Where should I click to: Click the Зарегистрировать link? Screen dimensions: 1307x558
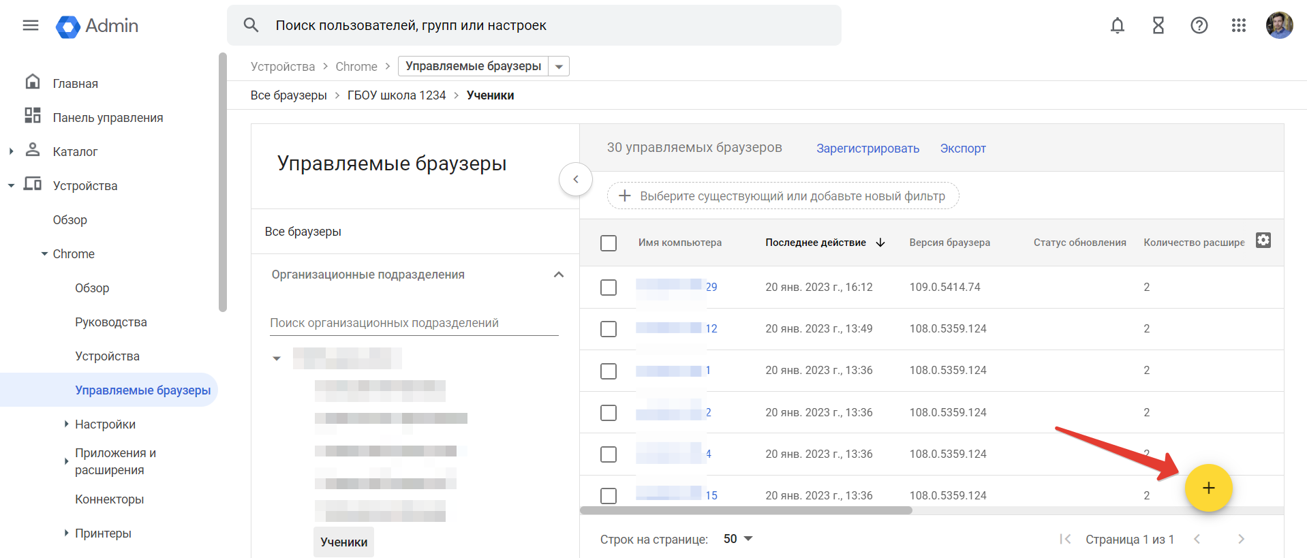click(868, 149)
